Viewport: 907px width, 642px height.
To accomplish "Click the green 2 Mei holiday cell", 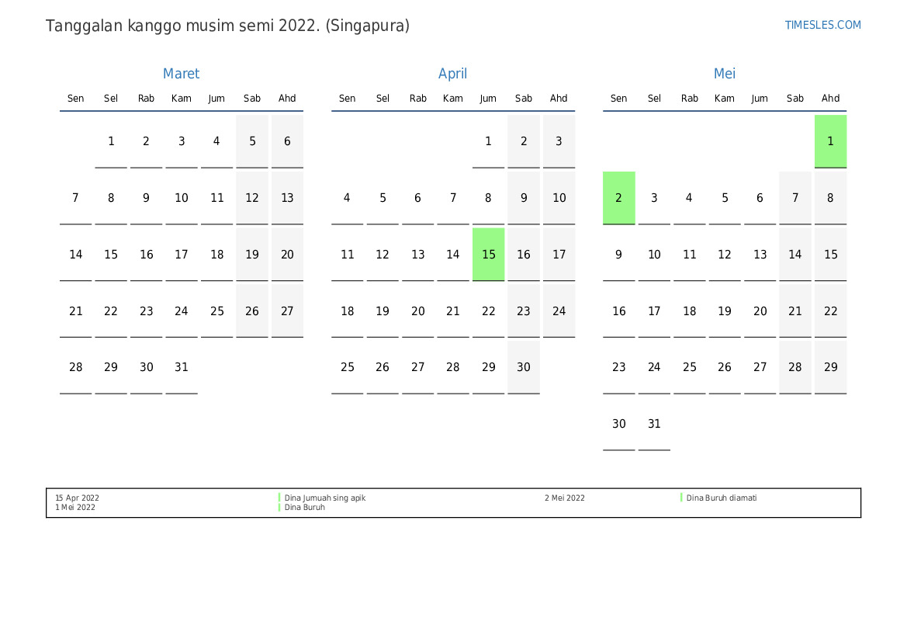I will tap(618, 198).
